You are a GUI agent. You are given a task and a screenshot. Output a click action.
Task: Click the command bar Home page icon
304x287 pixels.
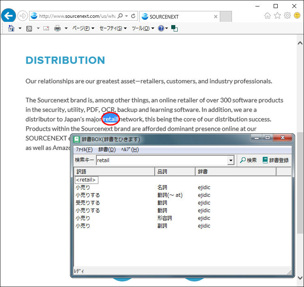tap(11, 28)
